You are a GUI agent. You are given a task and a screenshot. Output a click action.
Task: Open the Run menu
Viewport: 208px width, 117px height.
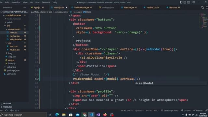[x=37, y=2]
